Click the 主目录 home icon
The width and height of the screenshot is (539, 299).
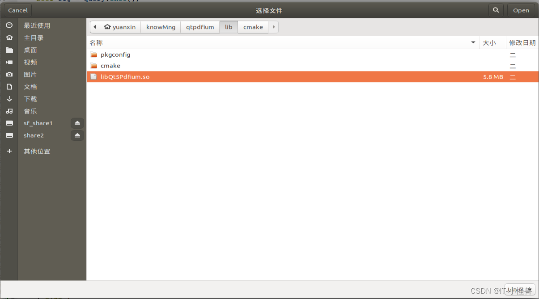9,38
